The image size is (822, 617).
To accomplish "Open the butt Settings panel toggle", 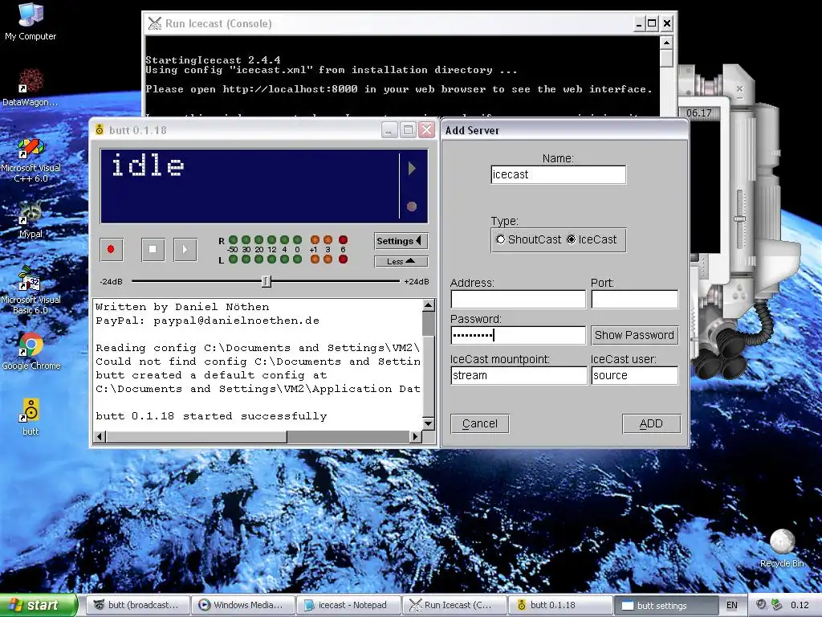I will click(x=401, y=241).
